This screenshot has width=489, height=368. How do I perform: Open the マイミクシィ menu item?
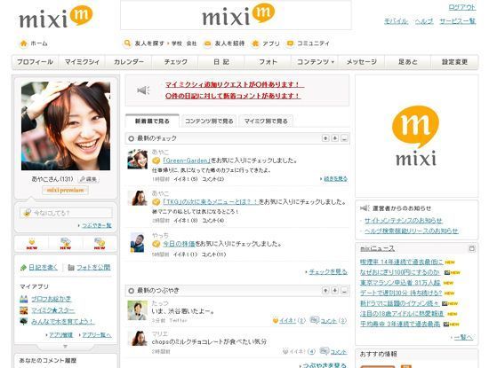click(x=82, y=62)
